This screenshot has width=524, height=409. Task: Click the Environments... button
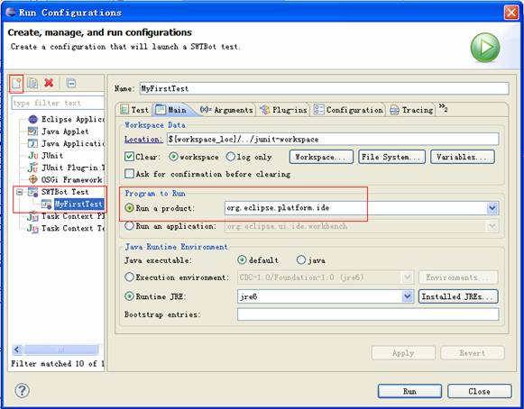(458, 277)
